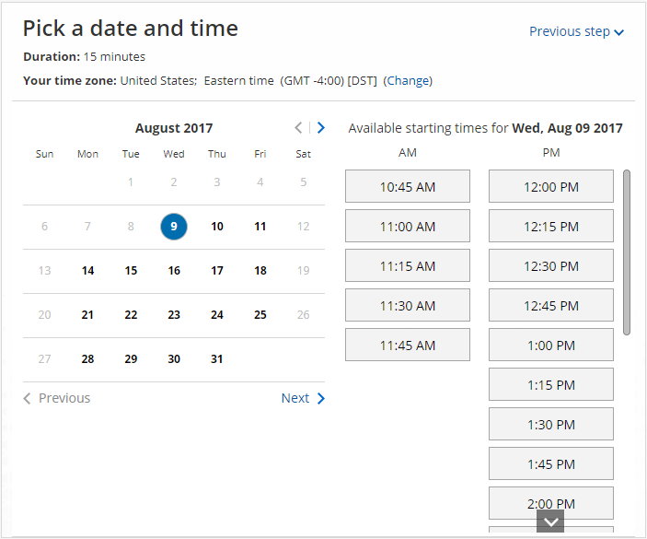Click the Next link below calendar
Viewport: 647px width, 539px height.
pos(303,398)
